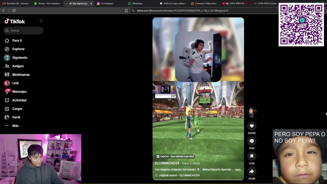Click the Actividad chat icon
The image size is (327, 184).
pyautogui.click(x=7, y=100)
